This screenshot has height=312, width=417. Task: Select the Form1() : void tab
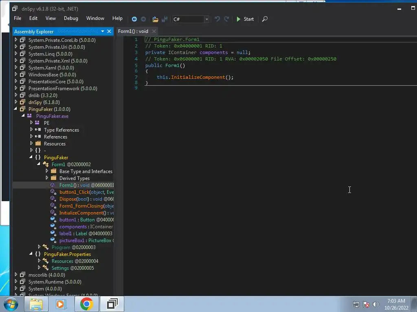(133, 31)
